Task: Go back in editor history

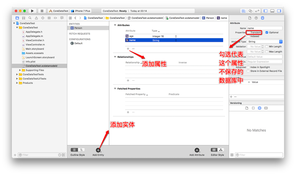Action: [75, 18]
